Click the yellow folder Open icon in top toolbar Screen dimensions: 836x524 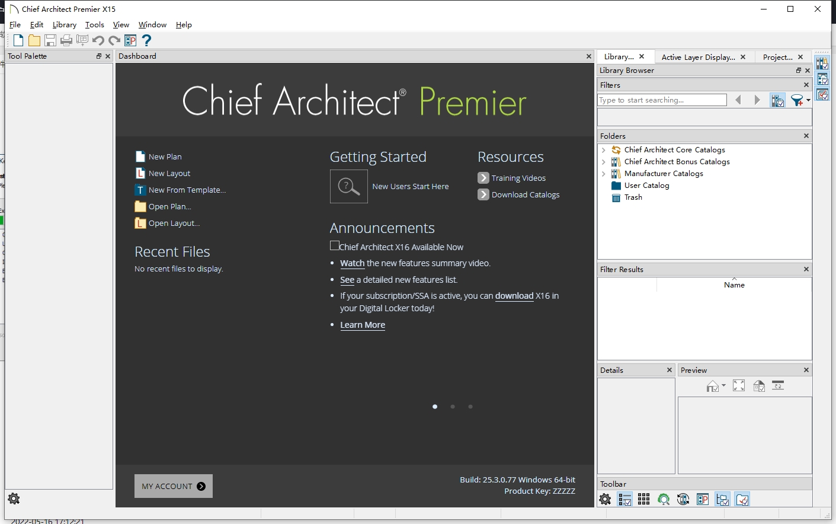click(34, 40)
